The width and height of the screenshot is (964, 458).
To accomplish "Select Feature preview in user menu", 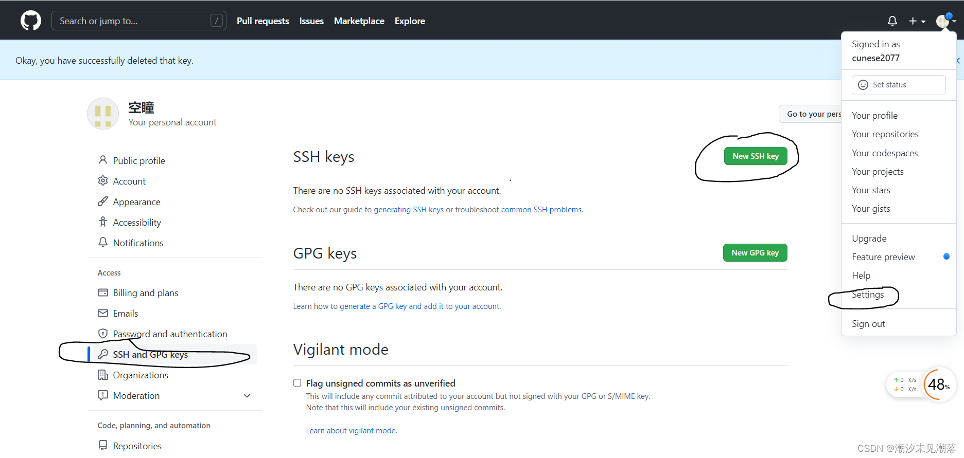I will tap(883, 257).
